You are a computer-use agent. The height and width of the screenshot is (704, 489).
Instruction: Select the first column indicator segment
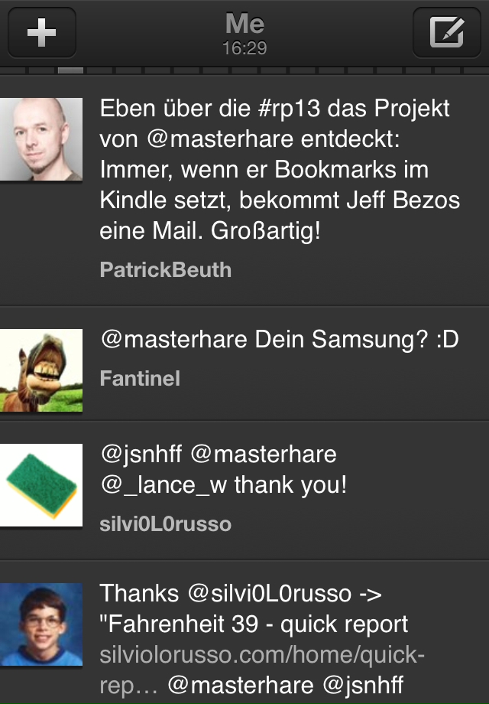12,70
